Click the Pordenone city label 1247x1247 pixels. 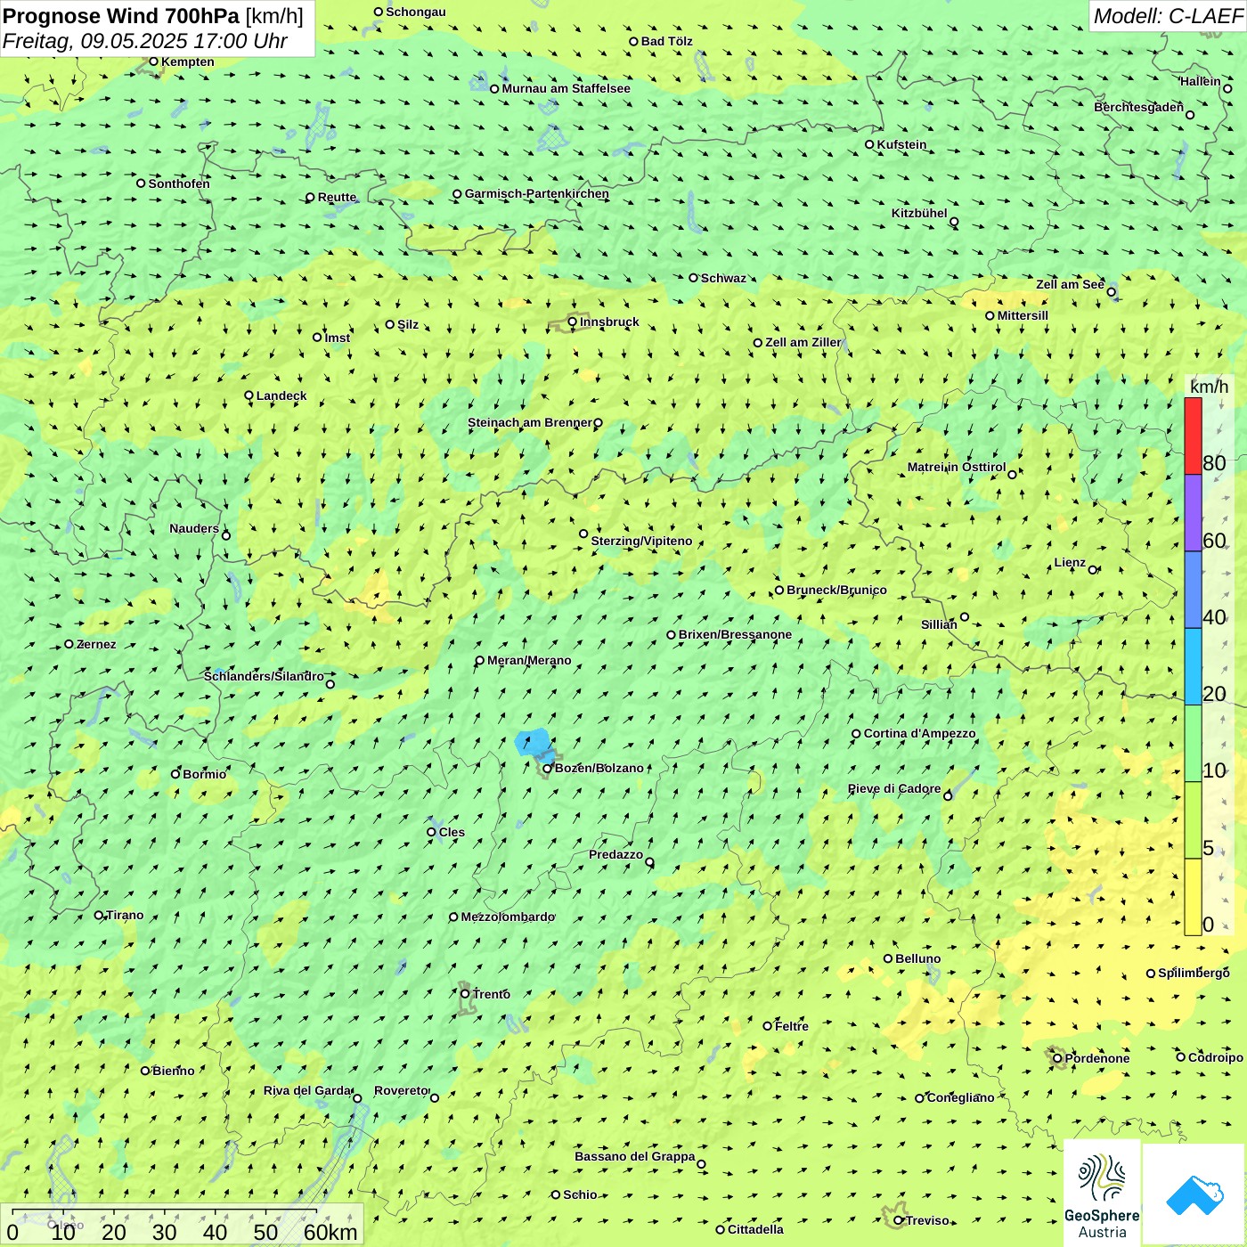pos(1096,1058)
